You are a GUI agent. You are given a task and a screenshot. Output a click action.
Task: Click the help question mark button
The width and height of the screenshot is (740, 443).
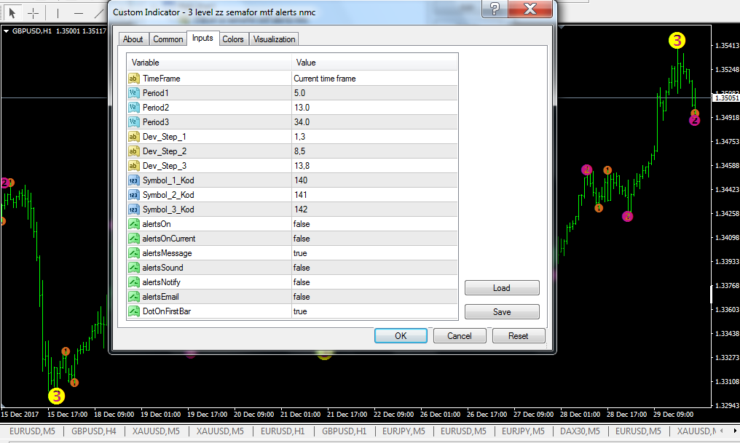pos(494,9)
